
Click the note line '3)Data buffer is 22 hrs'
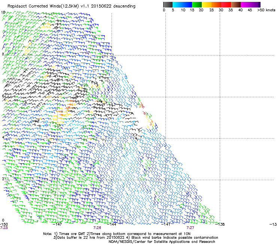click(136, 238)
